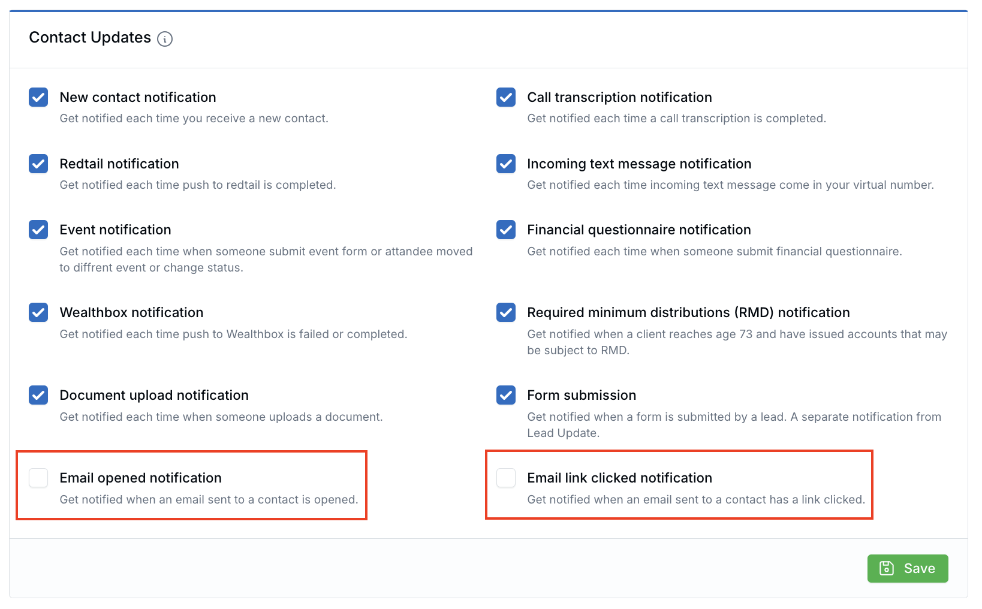
Task: Uncheck Required minimum distributions (RMD) checkbox
Action: coord(506,312)
